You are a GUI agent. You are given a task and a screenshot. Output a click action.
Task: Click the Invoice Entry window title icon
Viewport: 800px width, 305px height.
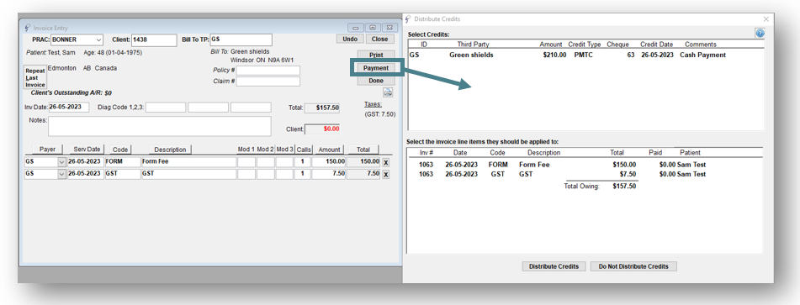click(x=28, y=28)
